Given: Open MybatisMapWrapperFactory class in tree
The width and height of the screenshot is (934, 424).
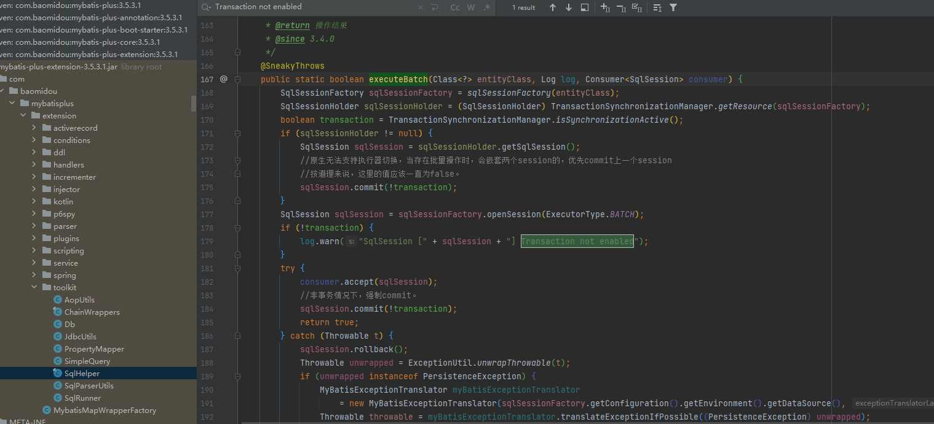Looking at the screenshot, I should pyautogui.click(x=105, y=410).
